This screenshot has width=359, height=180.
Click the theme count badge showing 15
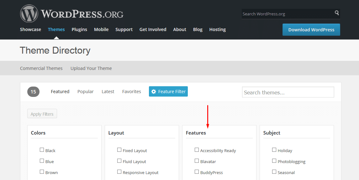click(34, 92)
